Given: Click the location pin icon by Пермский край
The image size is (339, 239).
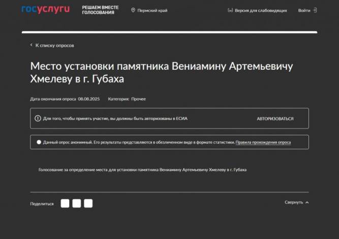Looking at the screenshot, I should tap(133, 10).
